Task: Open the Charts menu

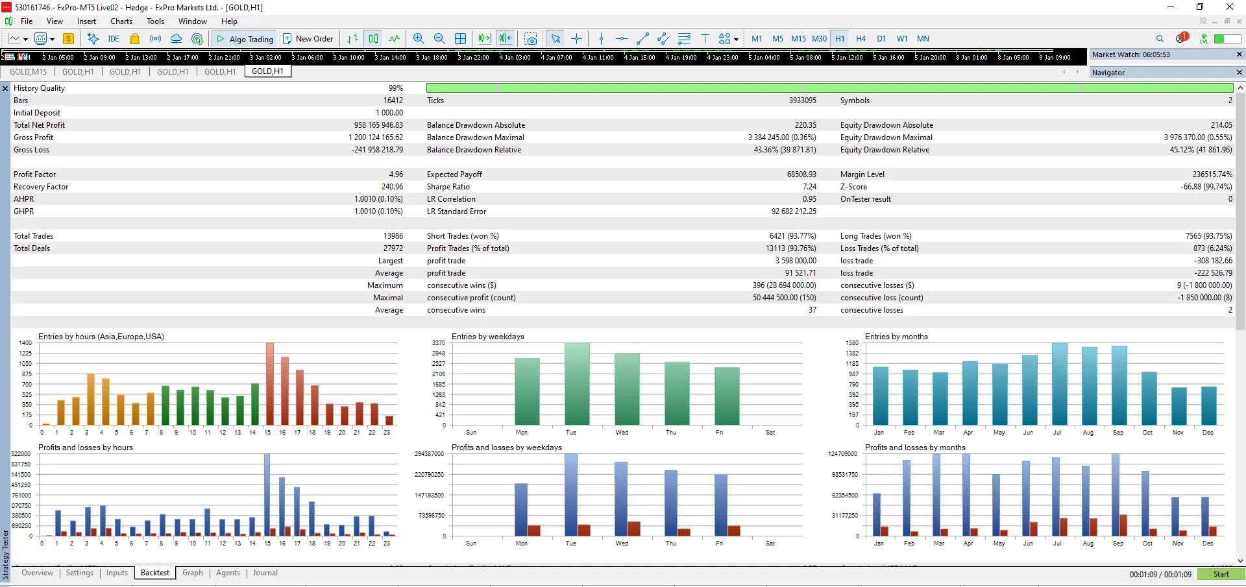Action: click(121, 21)
